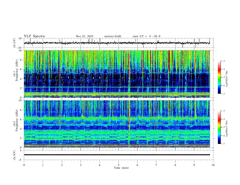Click the "-7" tick on ch.2 color bar

(223, 144)
